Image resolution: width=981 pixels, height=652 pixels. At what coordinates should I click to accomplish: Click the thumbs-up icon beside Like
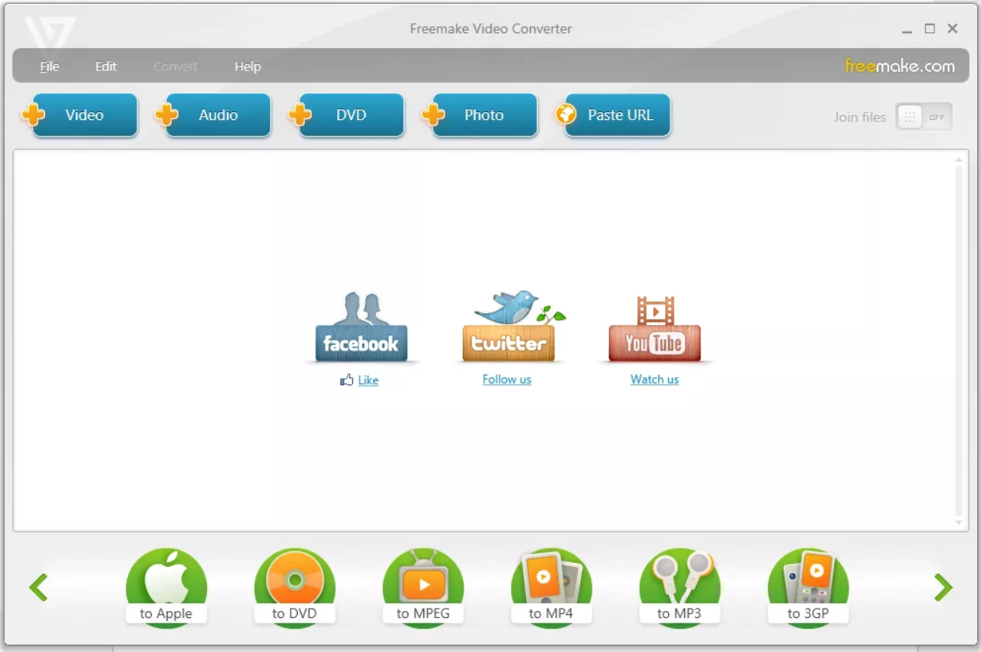click(347, 380)
